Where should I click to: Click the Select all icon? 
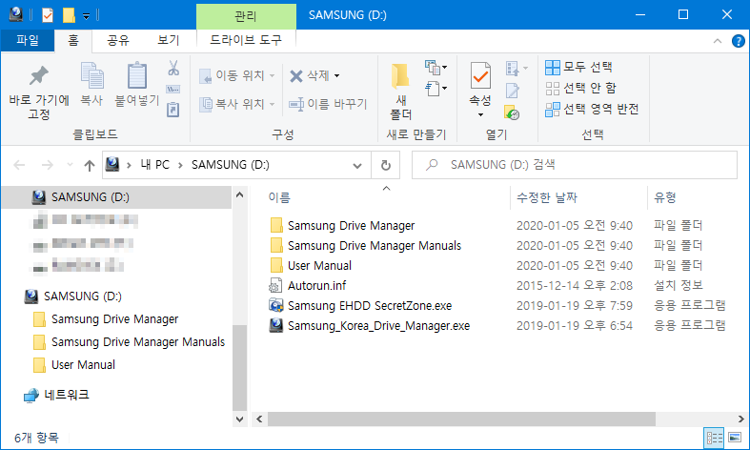tap(553, 68)
